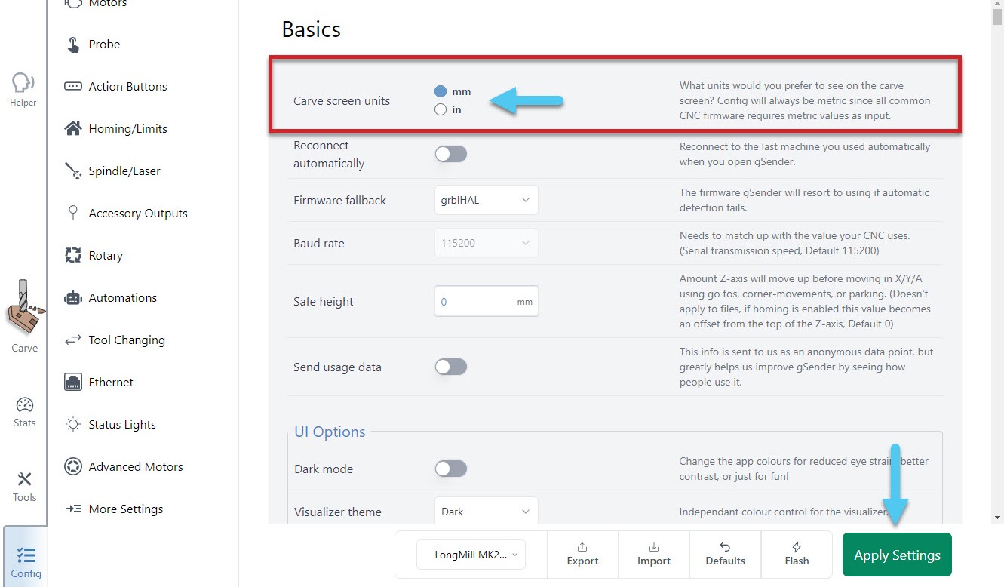Toggle Reconnect automatically switch
The width and height of the screenshot is (1004, 587).
[x=451, y=154]
